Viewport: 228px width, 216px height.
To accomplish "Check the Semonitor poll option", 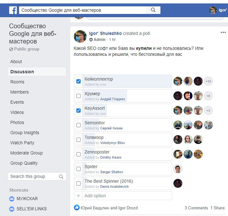I will click(79, 125).
